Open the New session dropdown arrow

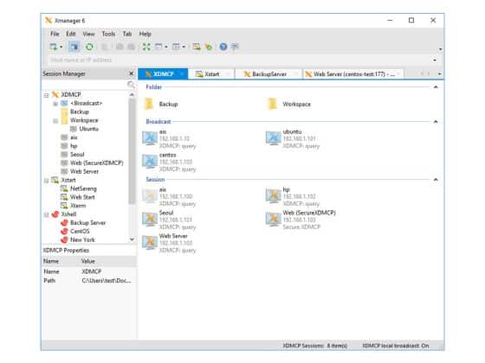[61, 47]
